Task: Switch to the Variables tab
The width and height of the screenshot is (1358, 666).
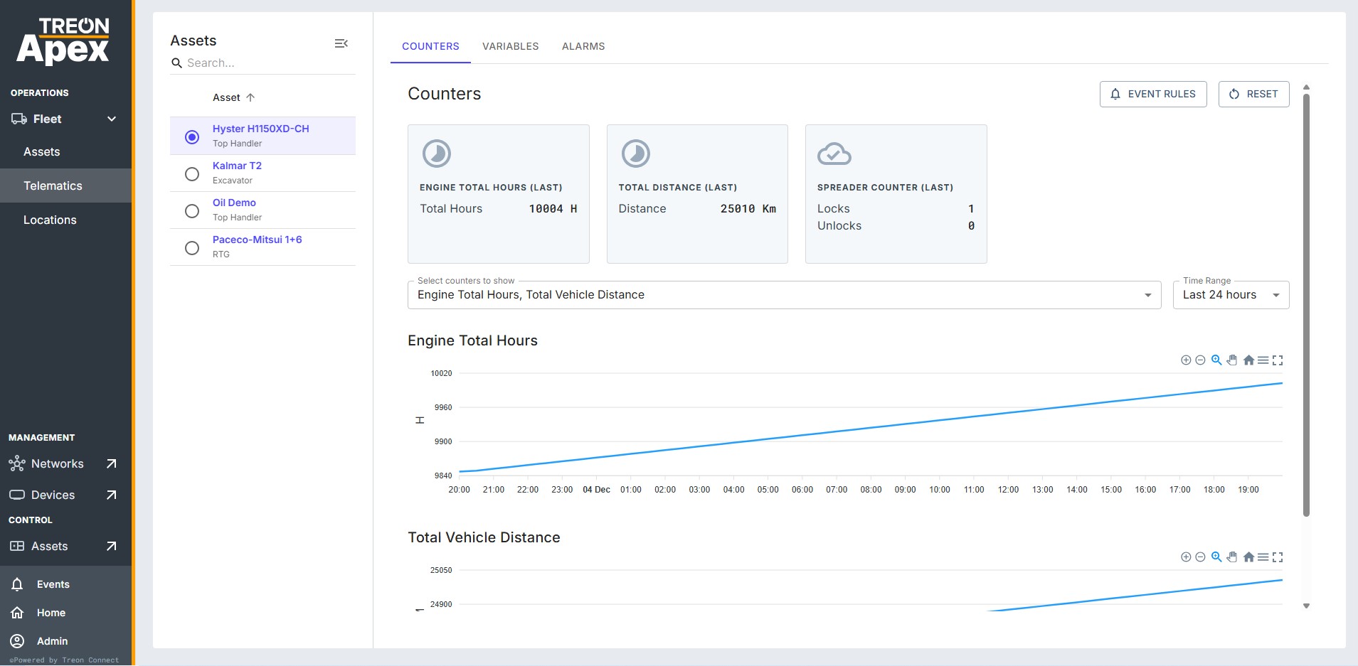Action: click(510, 46)
